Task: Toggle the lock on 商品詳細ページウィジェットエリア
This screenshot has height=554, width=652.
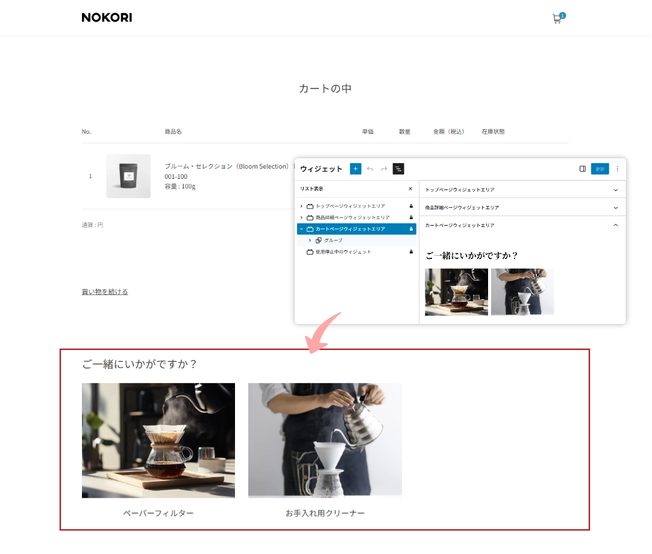Action: pos(410,217)
